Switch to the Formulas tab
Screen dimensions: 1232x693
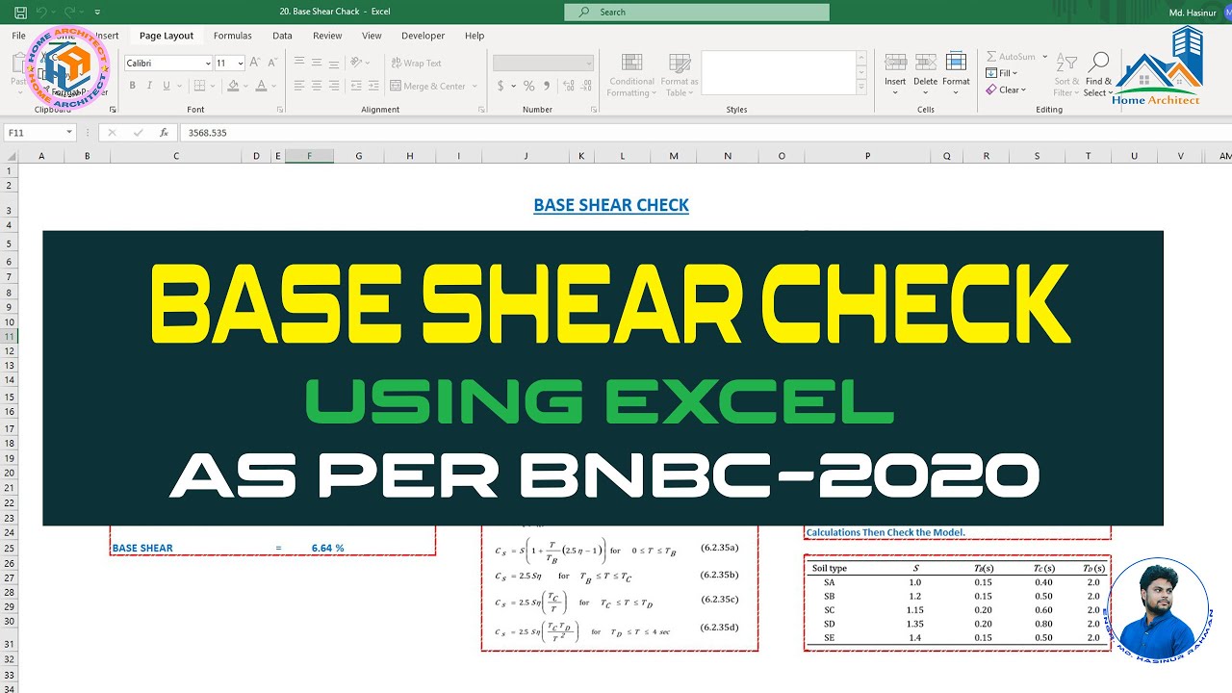233,36
